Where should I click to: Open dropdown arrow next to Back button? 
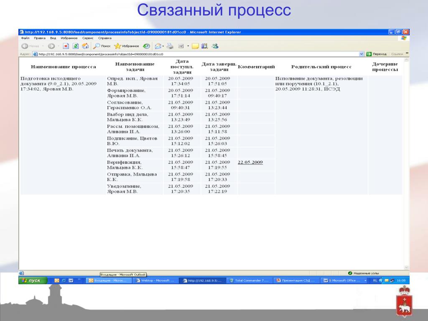point(43,46)
